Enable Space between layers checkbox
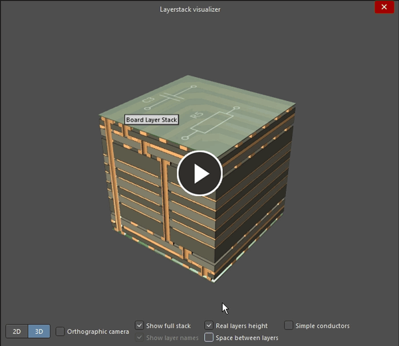 (x=209, y=337)
